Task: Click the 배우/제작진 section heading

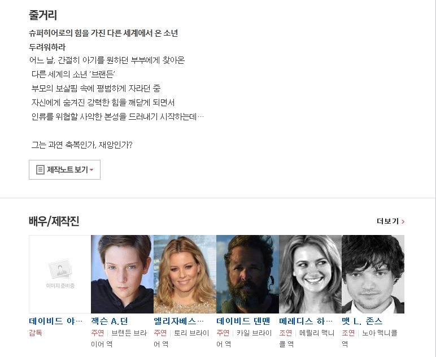Action: pyautogui.click(x=54, y=221)
